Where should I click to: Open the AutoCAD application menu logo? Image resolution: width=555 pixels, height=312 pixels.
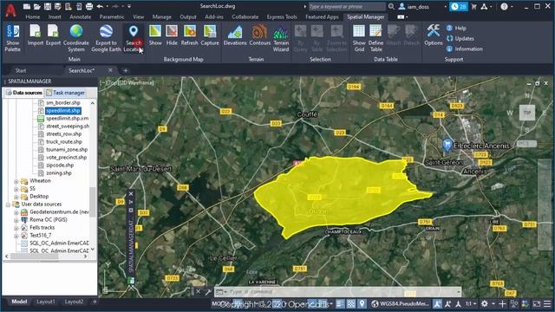pos(11,10)
